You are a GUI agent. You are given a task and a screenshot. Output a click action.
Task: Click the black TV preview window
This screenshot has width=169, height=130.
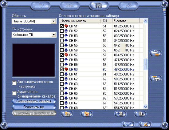coord(34,60)
